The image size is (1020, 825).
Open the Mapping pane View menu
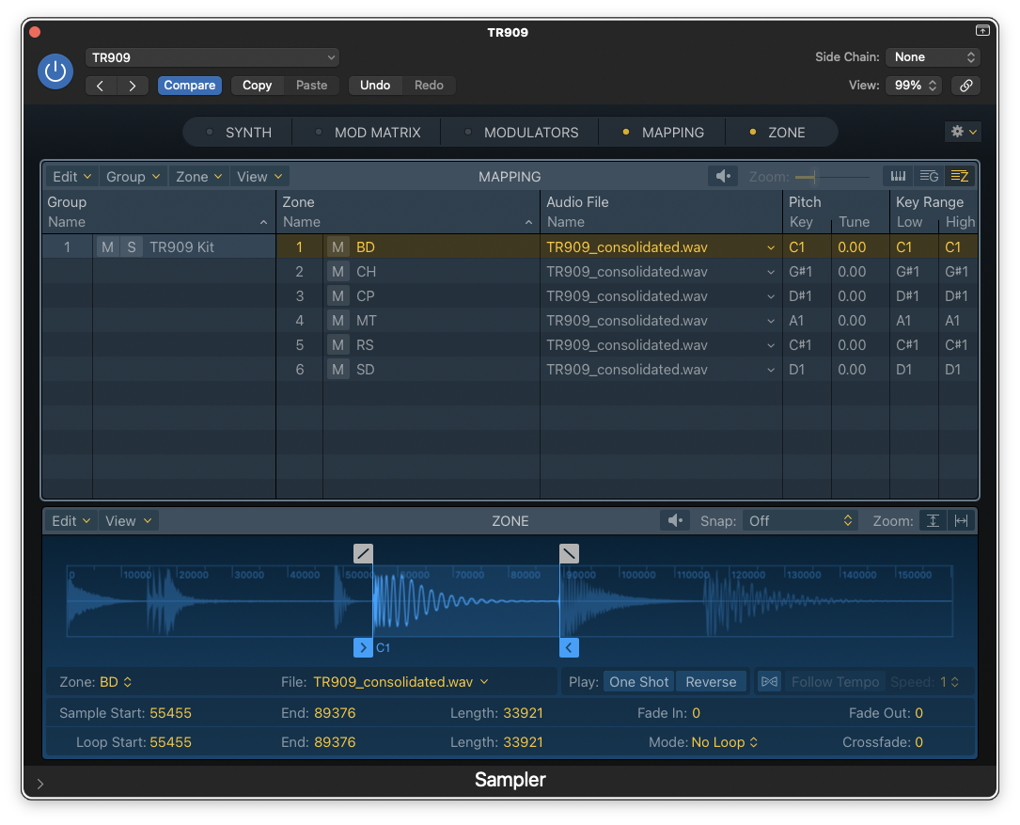tap(259, 177)
